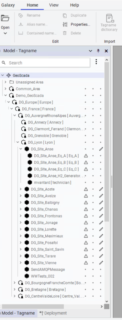Collapse the DG_Europe node
122x320 pixels.
[8, 102]
